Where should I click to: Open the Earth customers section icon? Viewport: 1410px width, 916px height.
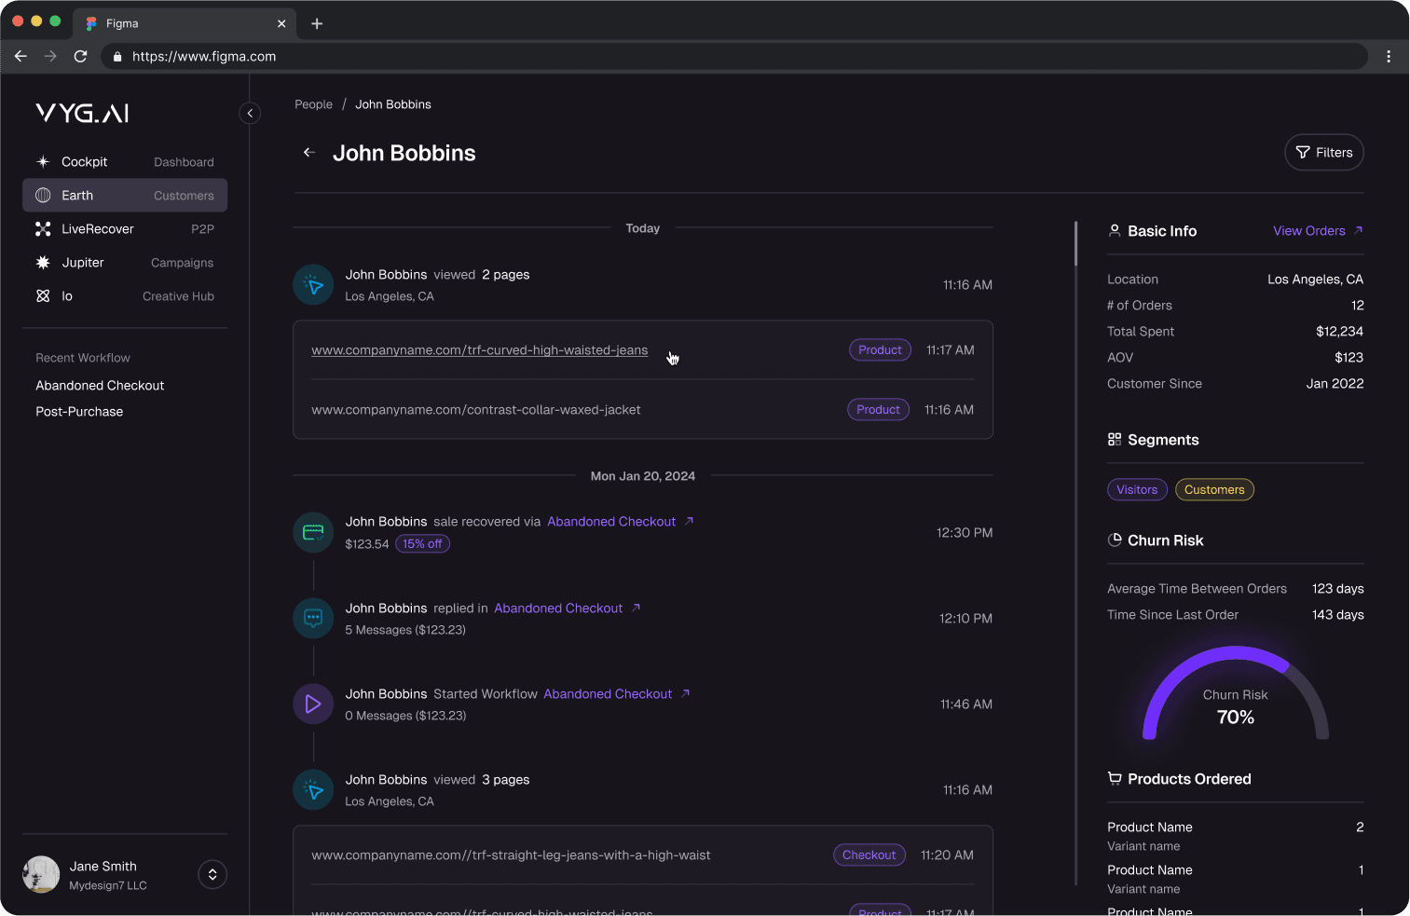point(43,195)
